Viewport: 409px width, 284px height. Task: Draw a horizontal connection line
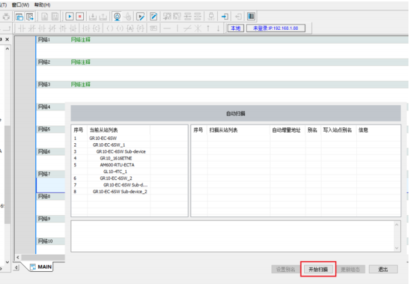(167, 28)
